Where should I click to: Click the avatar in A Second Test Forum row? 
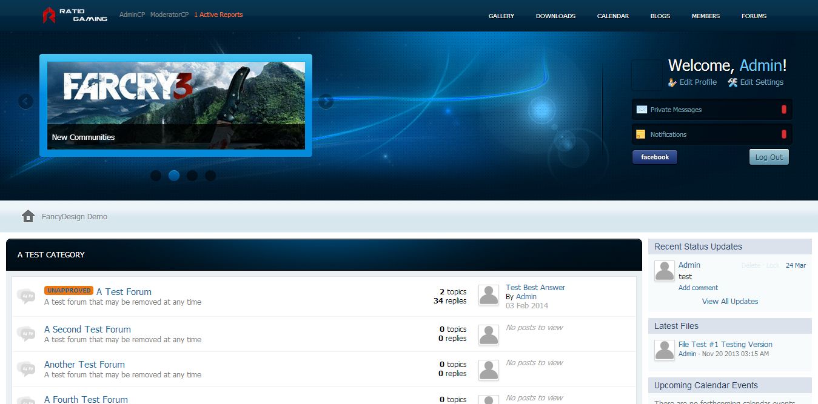pyautogui.click(x=489, y=335)
